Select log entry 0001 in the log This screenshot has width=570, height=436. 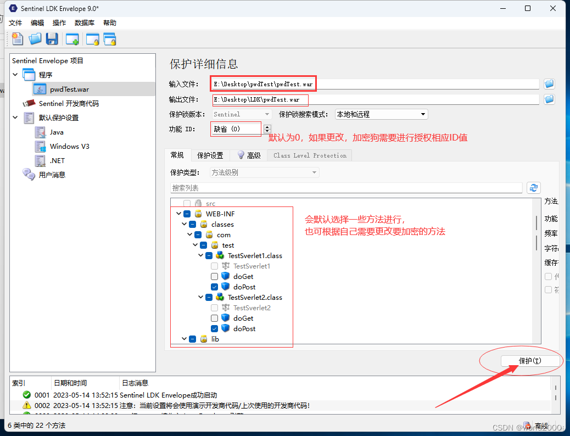(x=280, y=395)
